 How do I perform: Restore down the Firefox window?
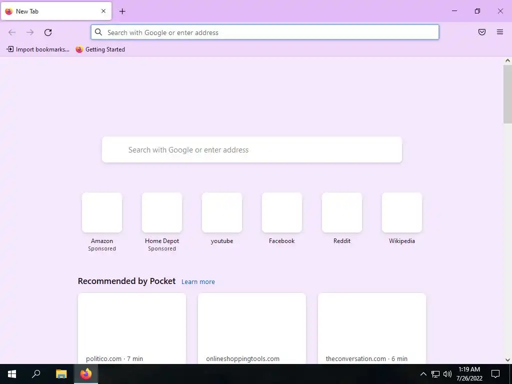coord(477,11)
